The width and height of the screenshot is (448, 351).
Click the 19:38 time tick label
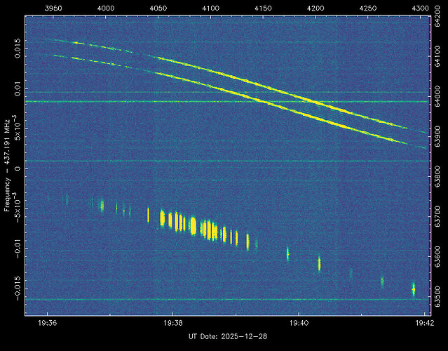[172, 324]
